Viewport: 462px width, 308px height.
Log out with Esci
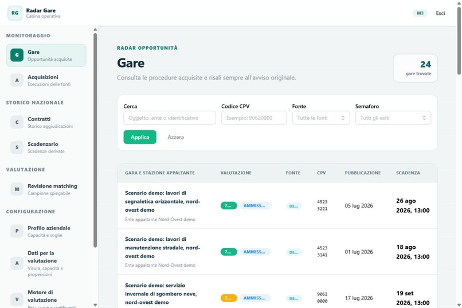440,13
